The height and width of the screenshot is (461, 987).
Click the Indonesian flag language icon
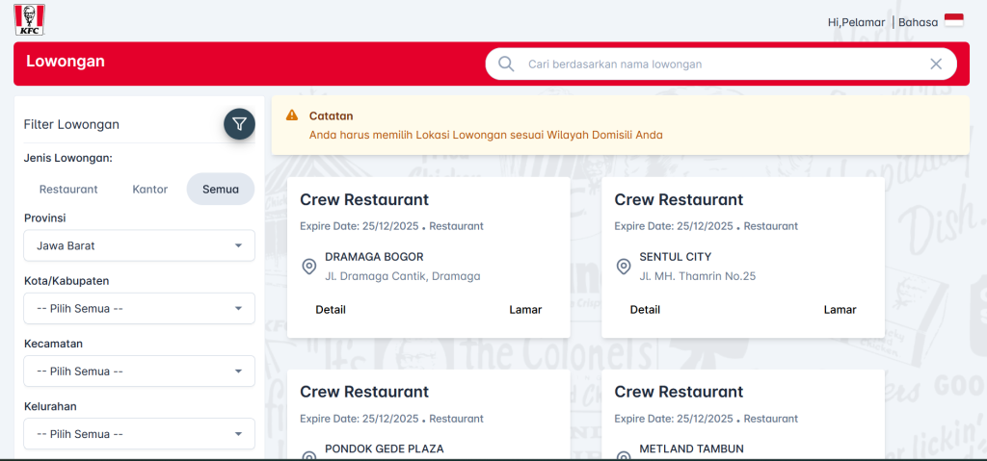click(953, 21)
